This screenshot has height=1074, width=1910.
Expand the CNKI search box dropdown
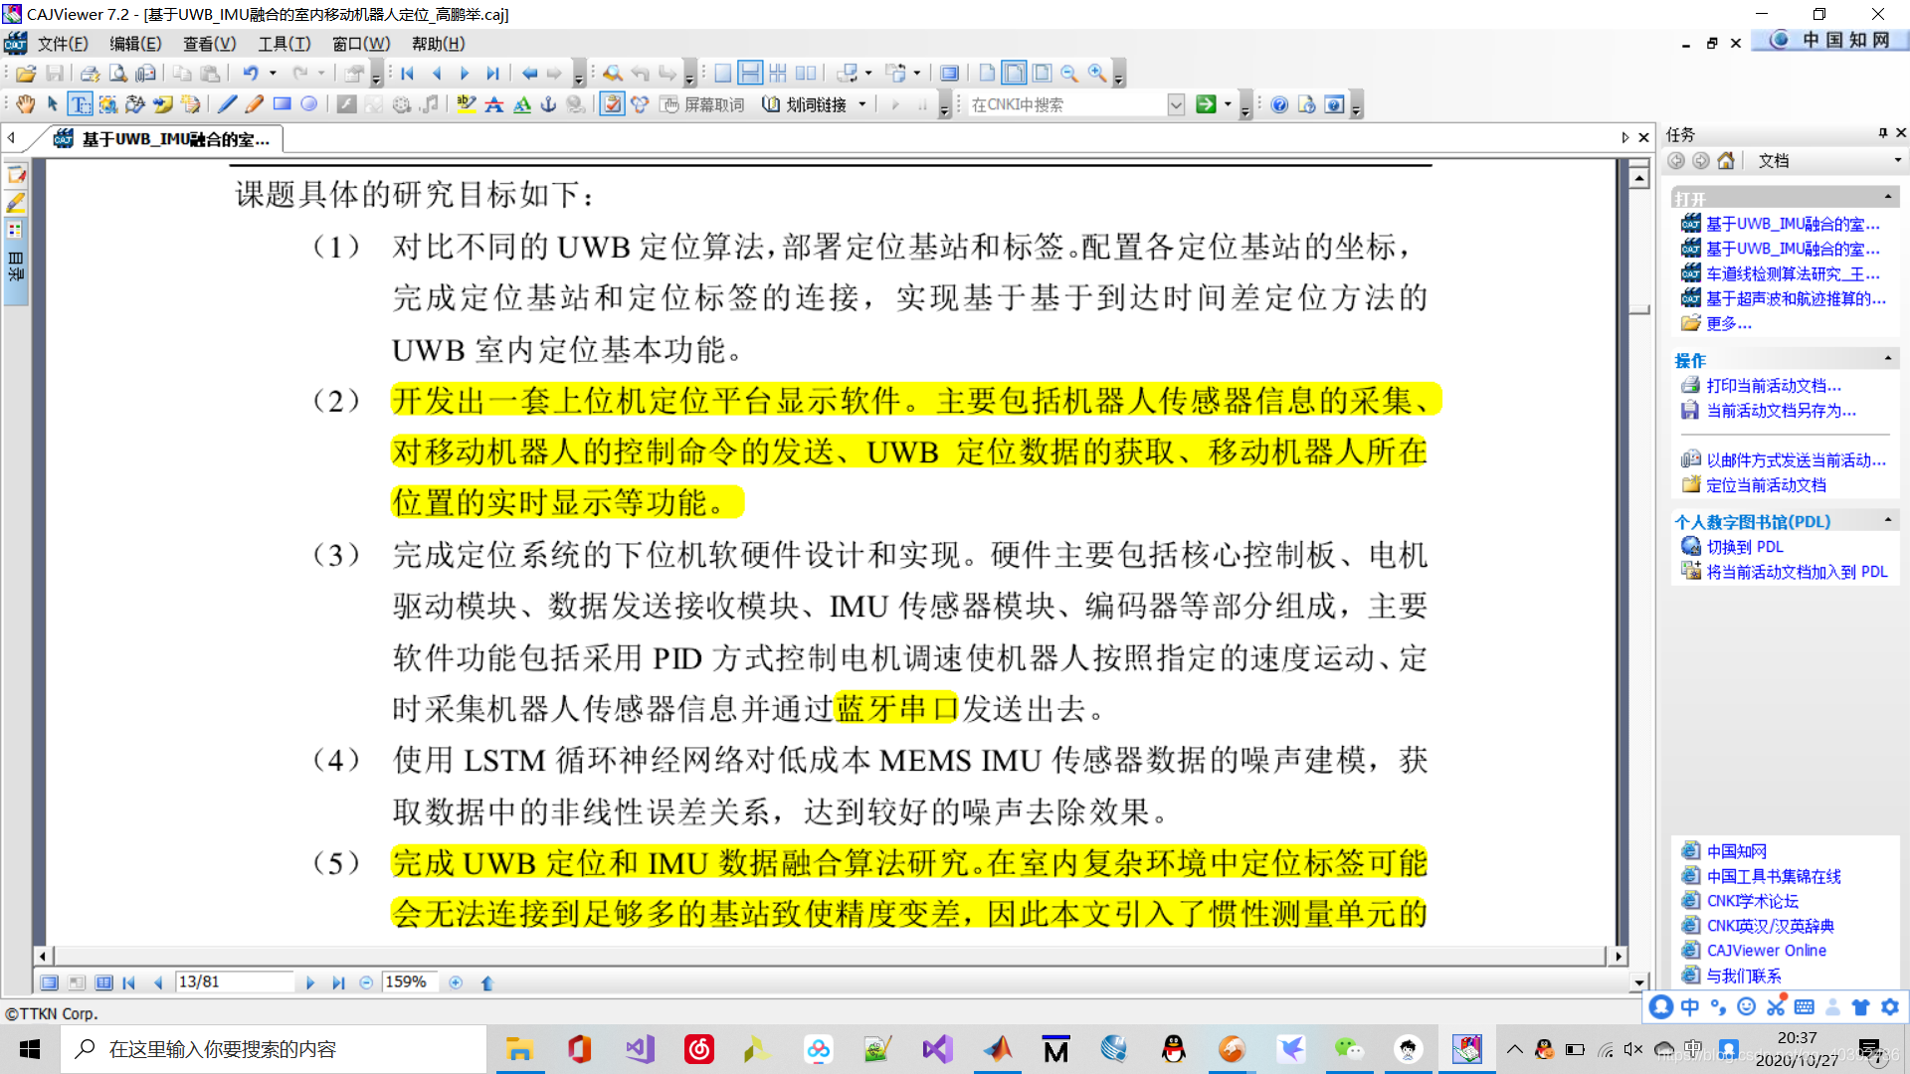(1176, 104)
